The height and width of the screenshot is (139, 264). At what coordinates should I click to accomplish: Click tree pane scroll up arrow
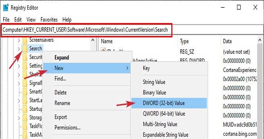coord(93,40)
